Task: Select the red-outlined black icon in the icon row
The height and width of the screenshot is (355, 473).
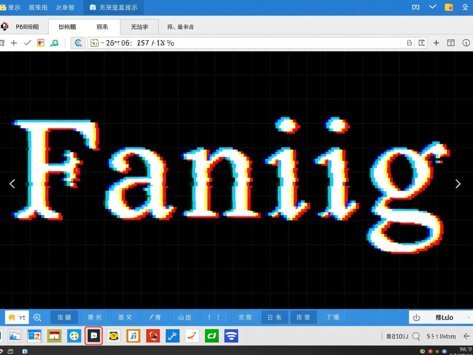Action: pos(94,336)
